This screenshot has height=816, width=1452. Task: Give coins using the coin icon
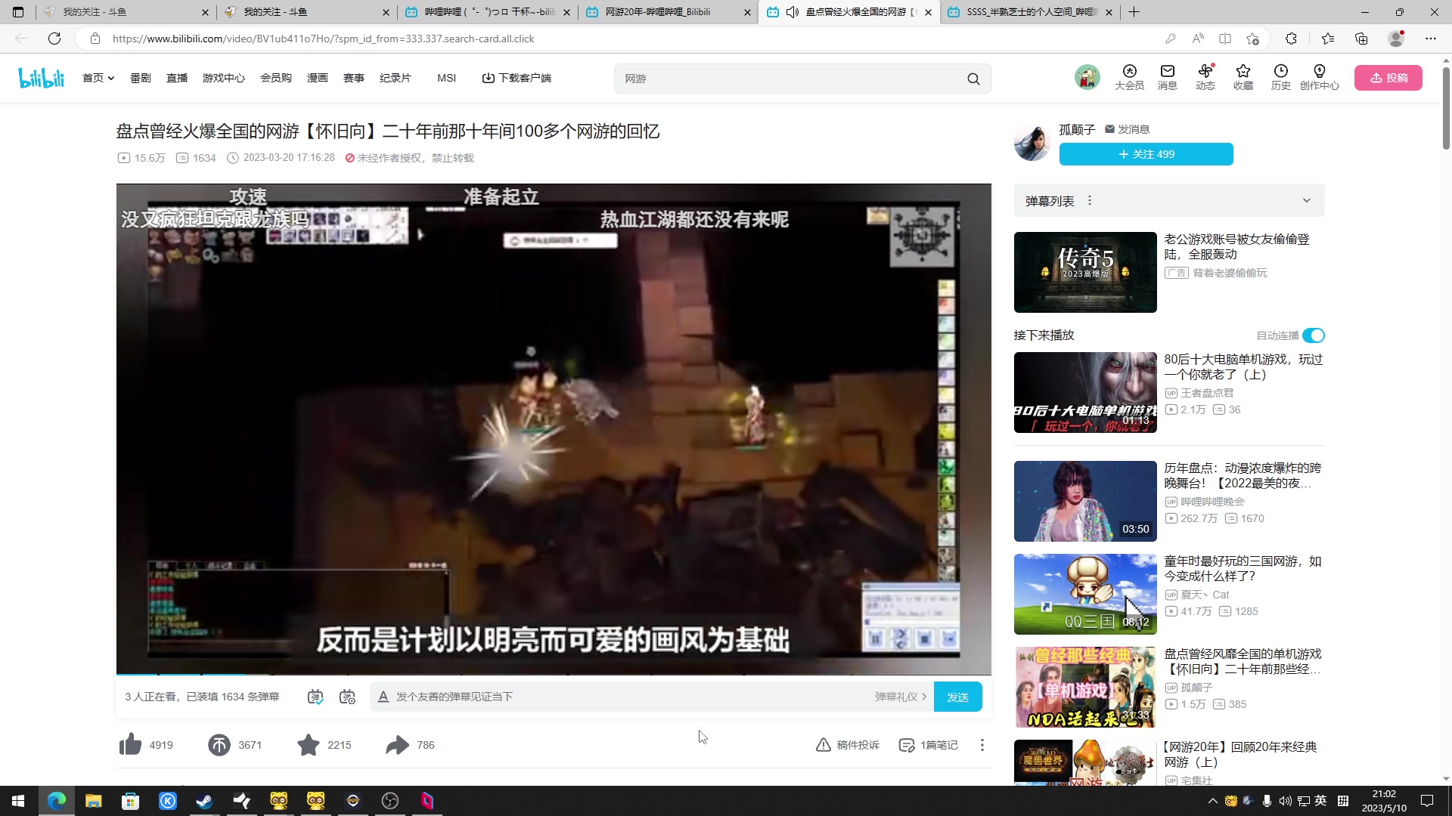click(x=219, y=745)
